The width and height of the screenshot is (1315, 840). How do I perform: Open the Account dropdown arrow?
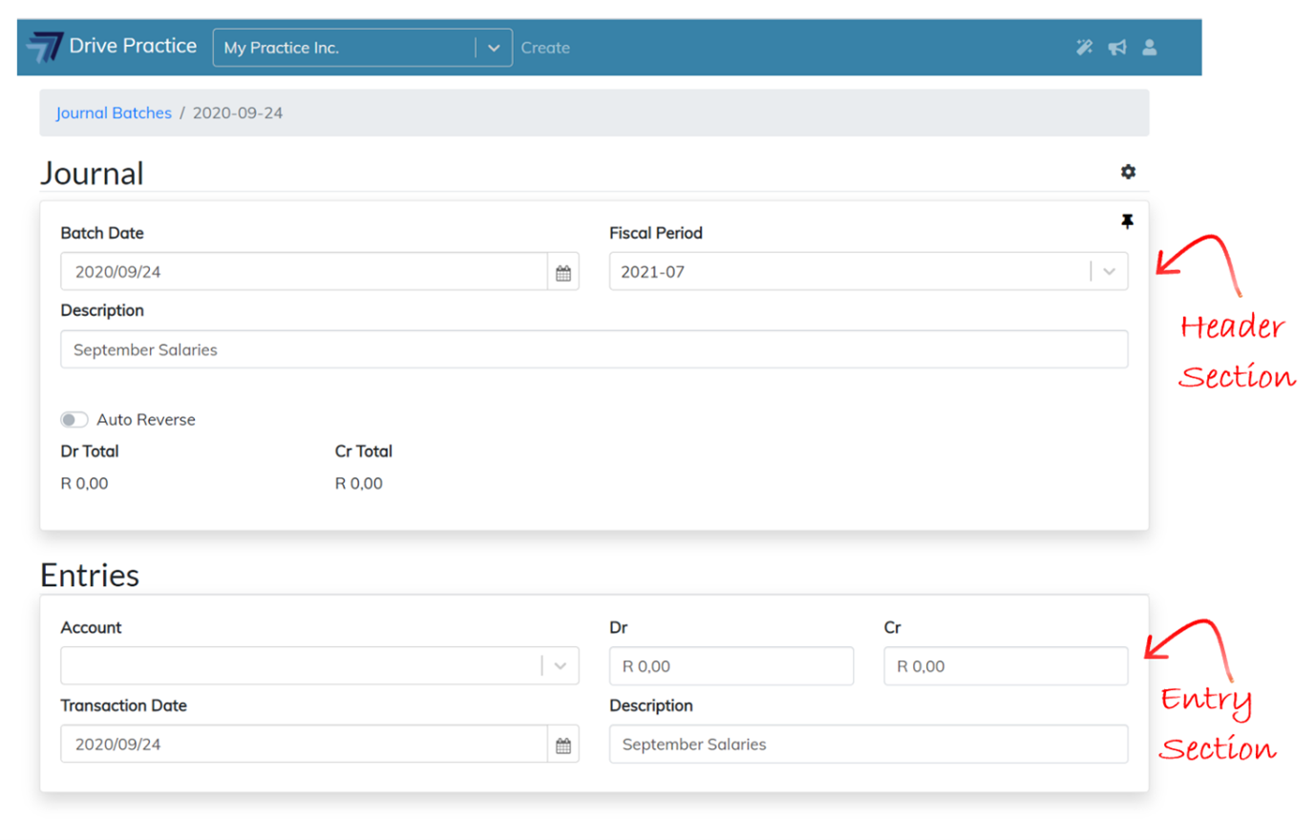click(561, 666)
